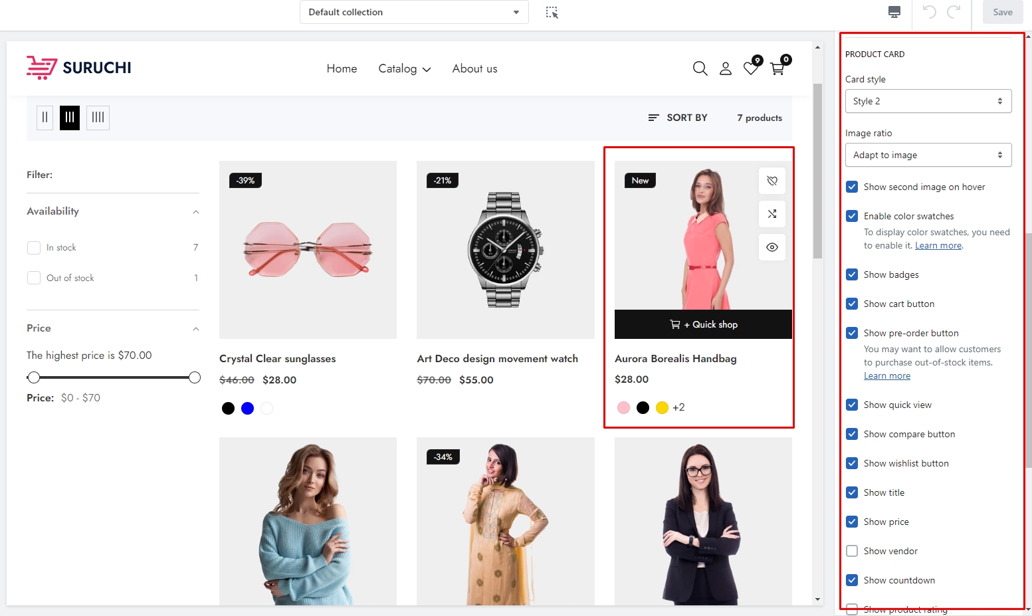Switch to four-column grid layout

pyautogui.click(x=98, y=118)
